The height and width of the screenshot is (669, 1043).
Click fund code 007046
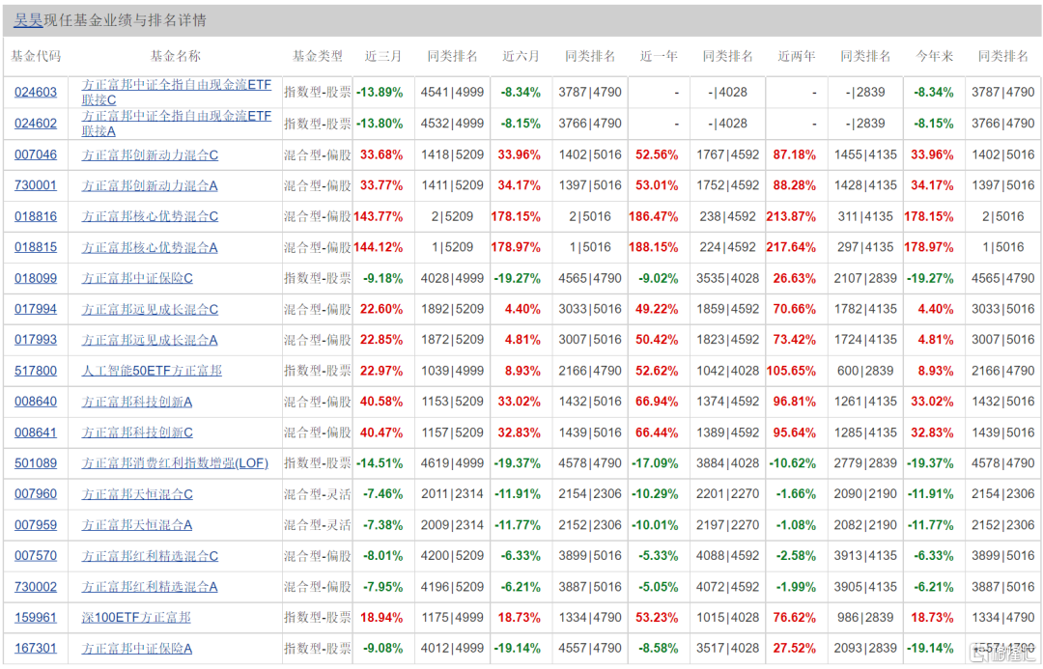click(36, 155)
